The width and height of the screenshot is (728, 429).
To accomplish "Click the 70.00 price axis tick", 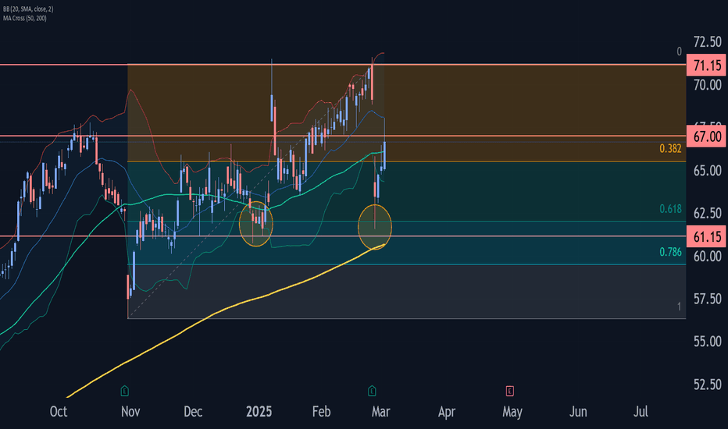I will [708, 85].
